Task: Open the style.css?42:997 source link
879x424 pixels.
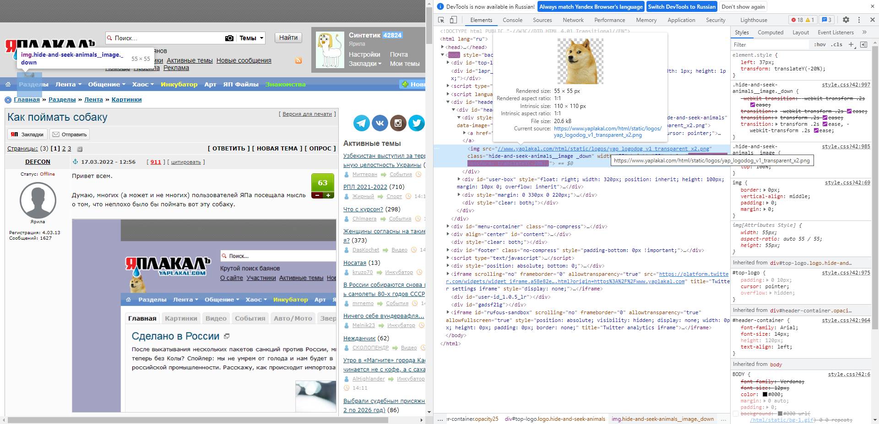Action: click(846, 85)
